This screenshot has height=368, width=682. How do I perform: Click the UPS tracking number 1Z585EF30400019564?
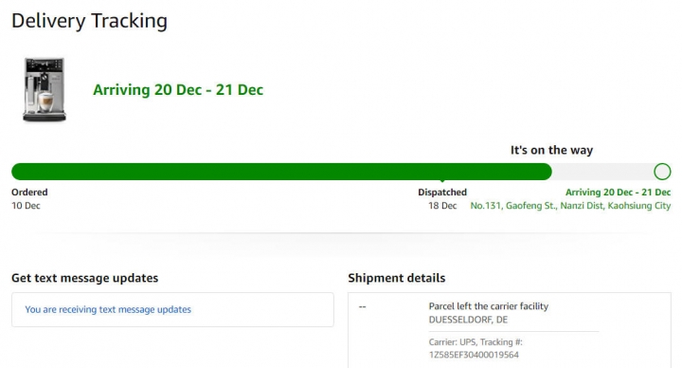point(474,355)
